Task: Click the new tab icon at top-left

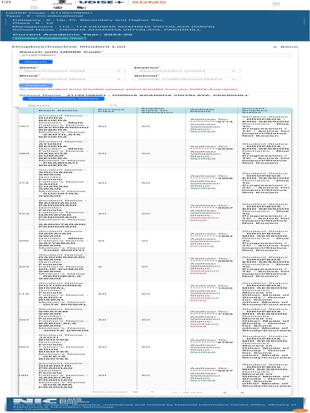Action: coord(6,2)
